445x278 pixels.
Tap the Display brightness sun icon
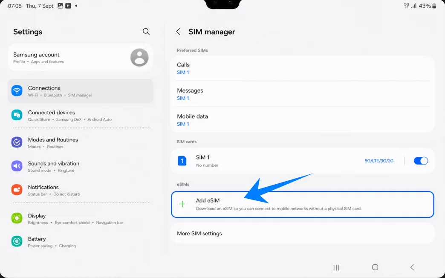pyautogui.click(x=17, y=218)
